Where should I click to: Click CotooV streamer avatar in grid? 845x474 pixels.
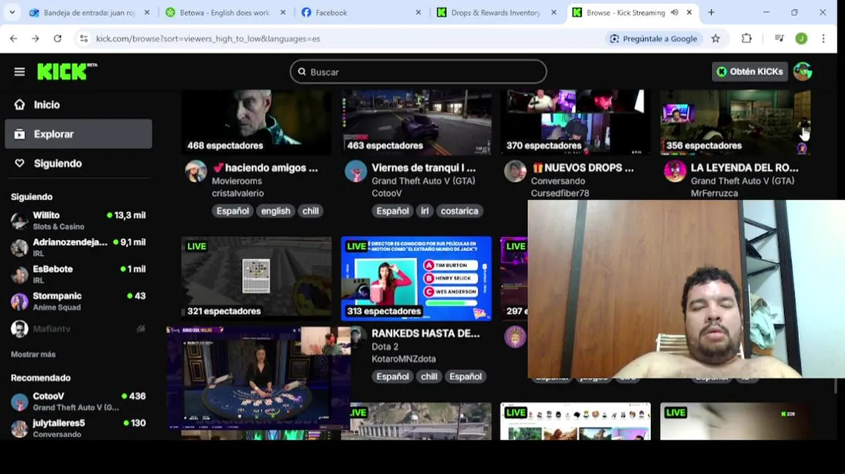(x=355, y=171)
